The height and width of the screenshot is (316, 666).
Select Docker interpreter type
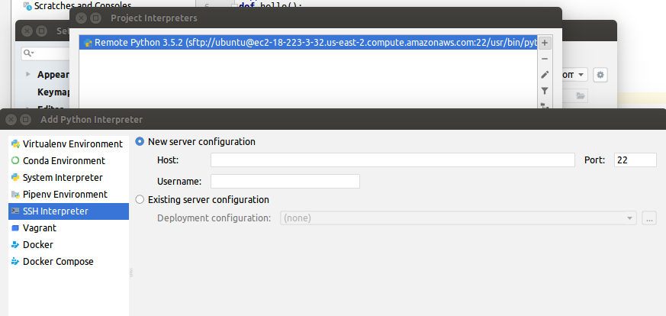tap(69, 245)
